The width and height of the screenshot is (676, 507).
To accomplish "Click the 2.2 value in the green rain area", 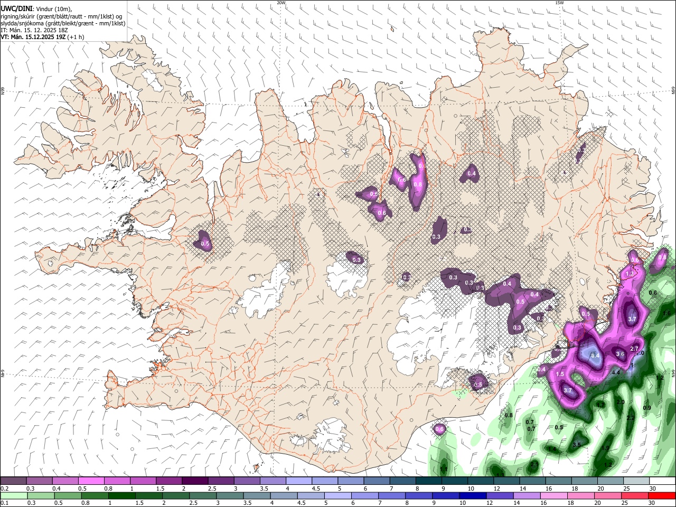I will tap(631, 418).
